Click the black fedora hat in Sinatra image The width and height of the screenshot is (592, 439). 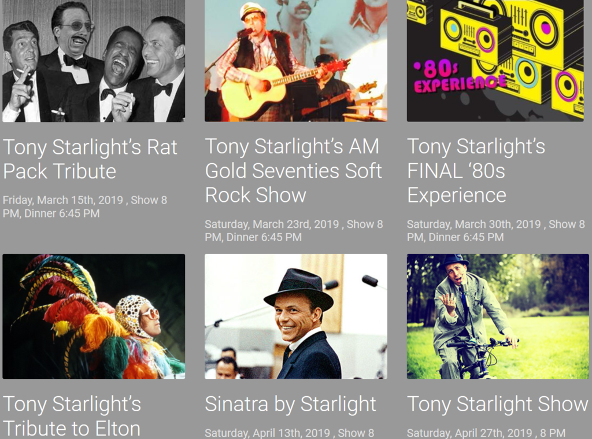[x=297, y=287]
